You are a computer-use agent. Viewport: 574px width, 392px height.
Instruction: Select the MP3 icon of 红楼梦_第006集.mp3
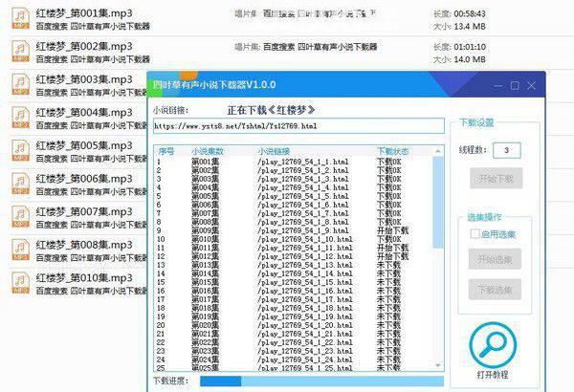tap(20, 184)
